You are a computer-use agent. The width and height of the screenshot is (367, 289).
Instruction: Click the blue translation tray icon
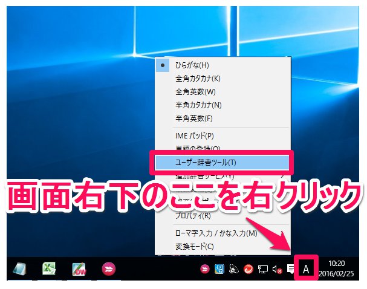coord(219,269)
